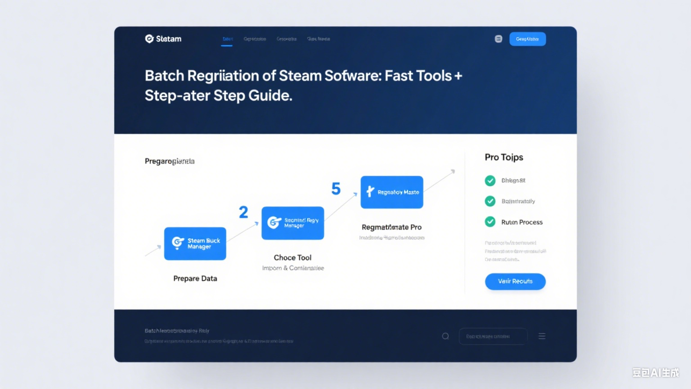Click the Vaiir Reoults button
Viewport: 691px width, 389px height.
pos(515,281)
